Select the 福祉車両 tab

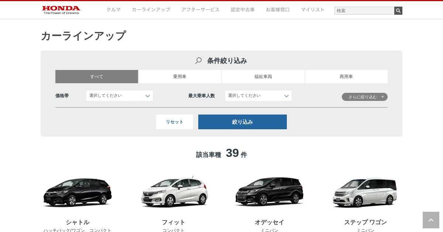[263, 77]
